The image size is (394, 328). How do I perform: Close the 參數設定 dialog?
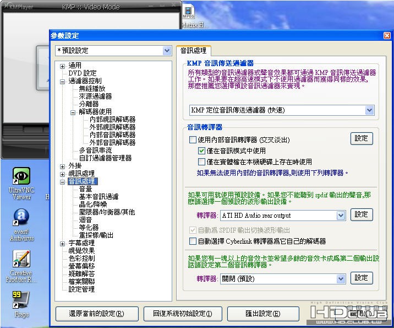pos(387,35)
